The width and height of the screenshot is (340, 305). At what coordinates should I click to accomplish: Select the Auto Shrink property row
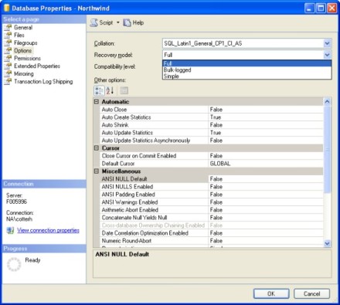[x=212, y=125]
